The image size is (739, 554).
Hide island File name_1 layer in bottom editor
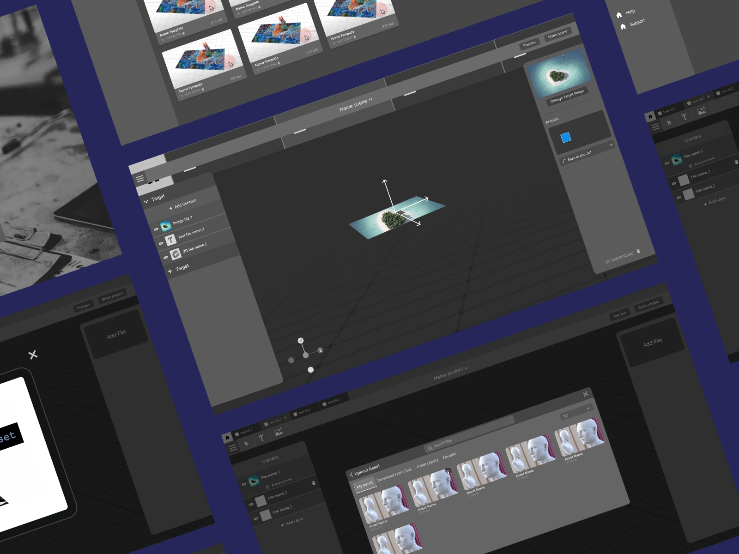click(x=244, y=484)
